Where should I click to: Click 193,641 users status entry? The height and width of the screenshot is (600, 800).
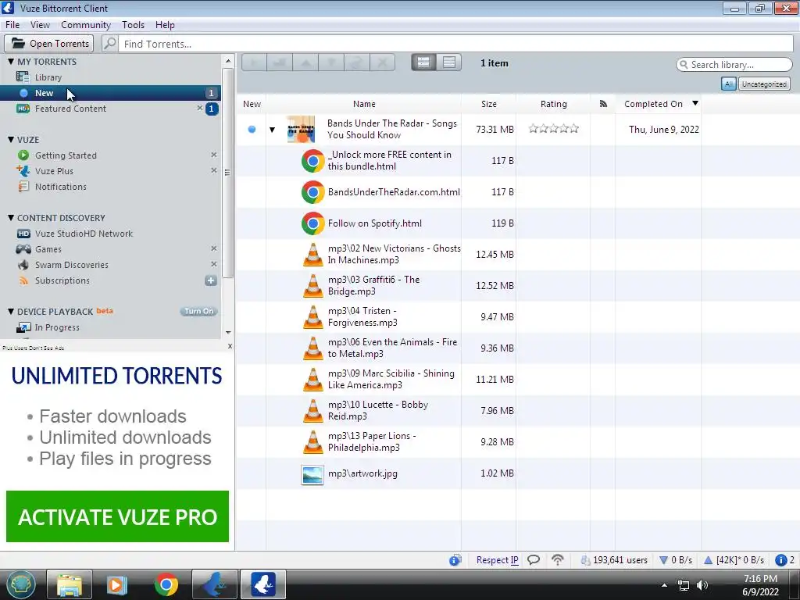tap(614, 559)
